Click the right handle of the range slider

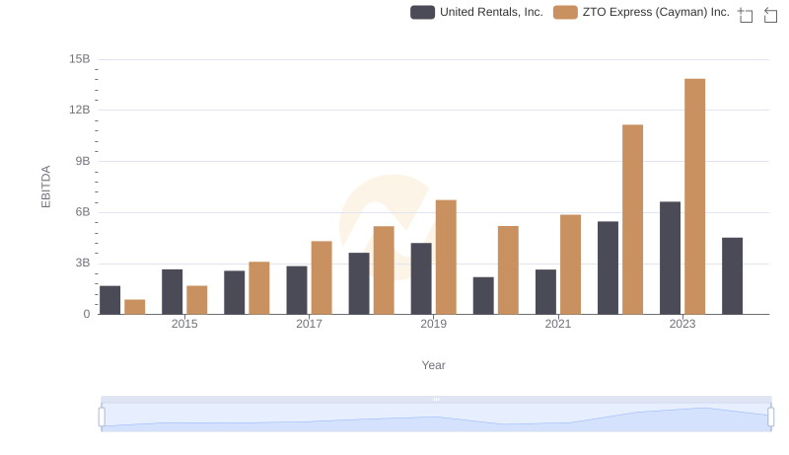[771, 417]
